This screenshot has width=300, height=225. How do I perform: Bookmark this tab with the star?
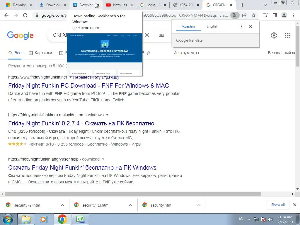coord(254,15)
